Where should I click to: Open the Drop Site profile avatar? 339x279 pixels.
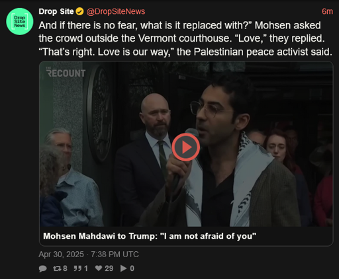click(x=20, y=21)
